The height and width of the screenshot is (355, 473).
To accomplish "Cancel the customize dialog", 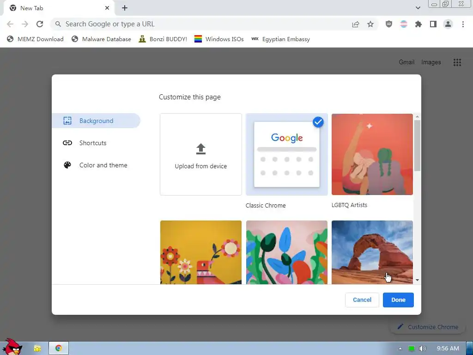I will coord(362,300).
